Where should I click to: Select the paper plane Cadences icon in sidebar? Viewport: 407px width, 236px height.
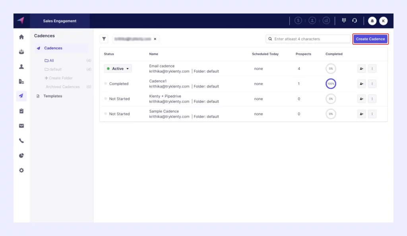[x=21, y=96]
